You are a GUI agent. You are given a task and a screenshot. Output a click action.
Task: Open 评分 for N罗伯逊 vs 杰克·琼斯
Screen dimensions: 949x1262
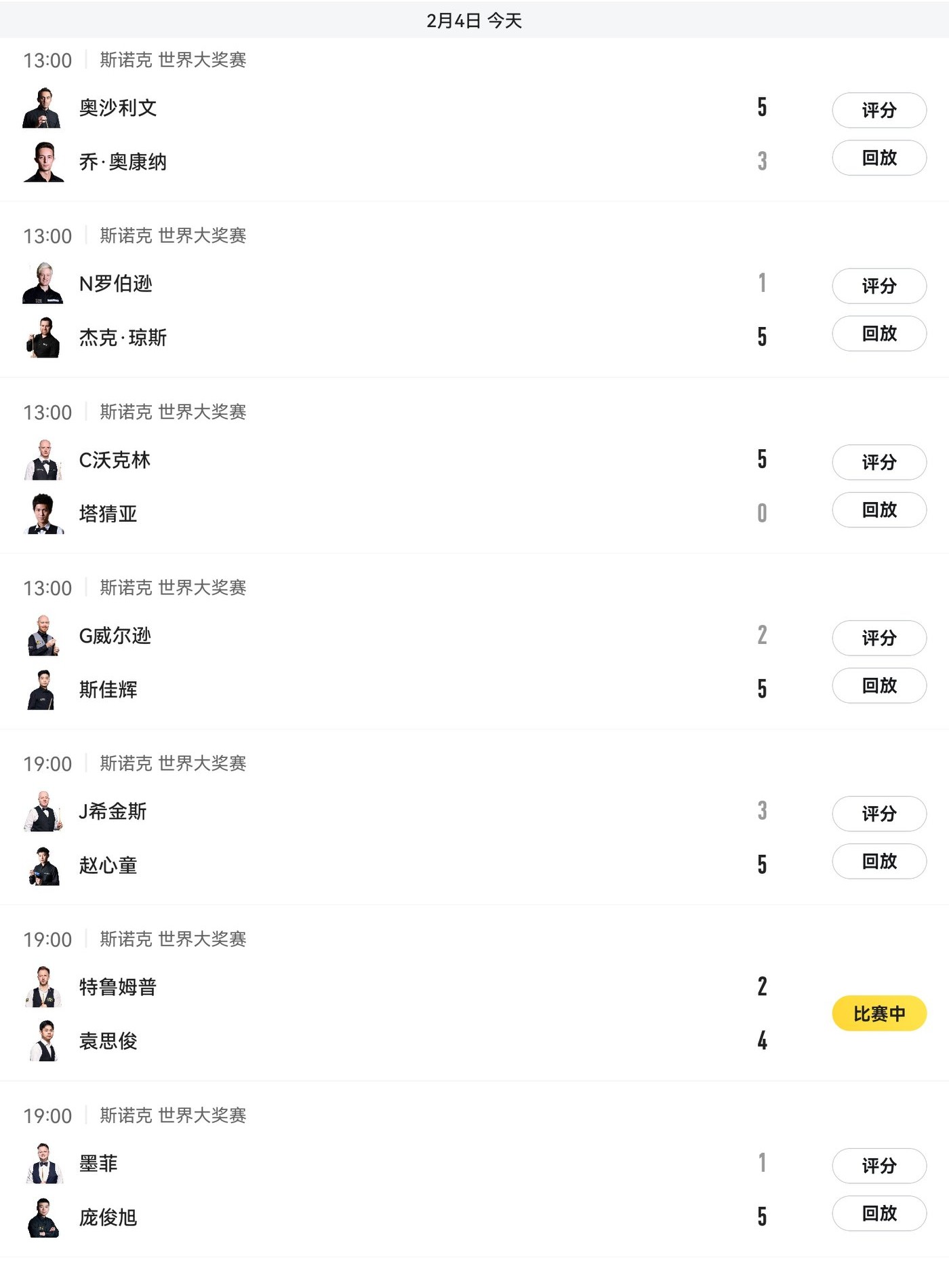879,286
